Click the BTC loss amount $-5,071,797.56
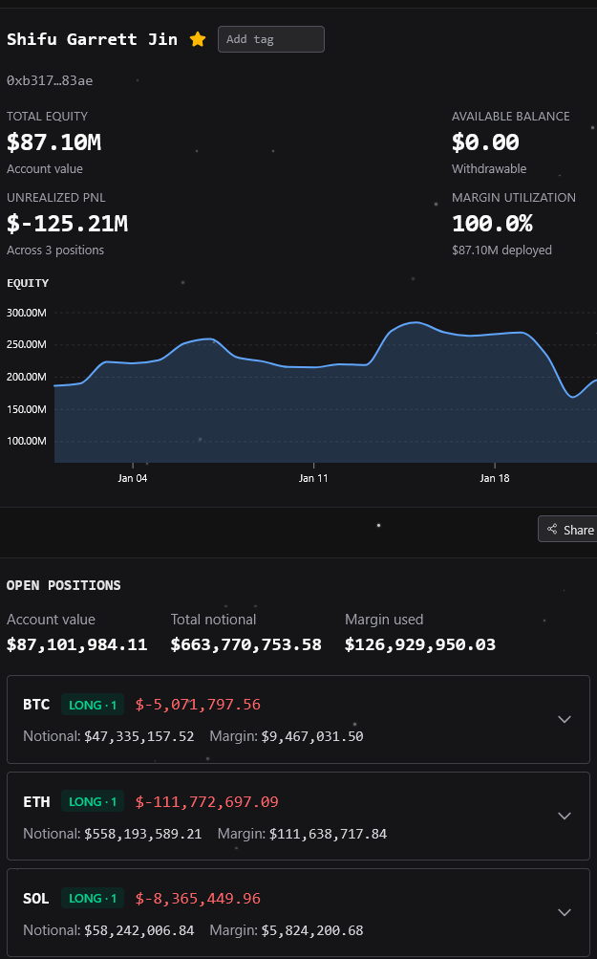The image size is (597, 959). coord(198,706)
